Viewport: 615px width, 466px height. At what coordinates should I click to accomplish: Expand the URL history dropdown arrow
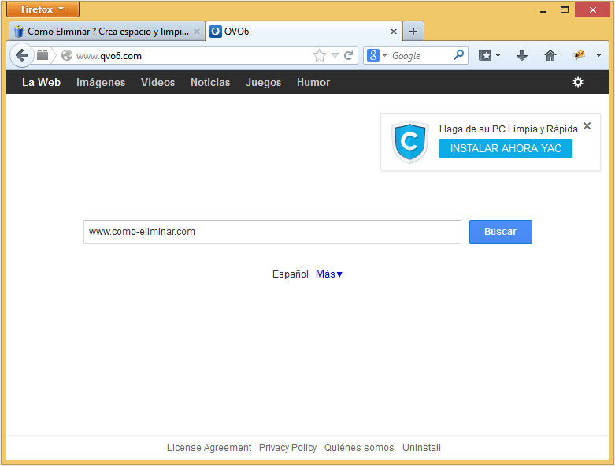335,55
